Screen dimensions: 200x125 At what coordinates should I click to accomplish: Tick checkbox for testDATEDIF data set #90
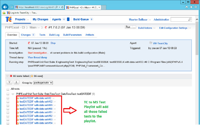point(8,109)
